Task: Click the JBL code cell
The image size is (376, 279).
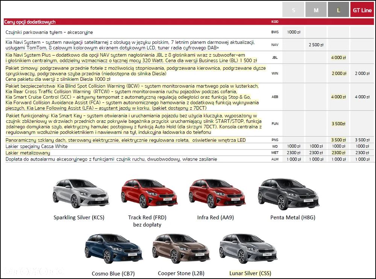Action: point(275,58)
